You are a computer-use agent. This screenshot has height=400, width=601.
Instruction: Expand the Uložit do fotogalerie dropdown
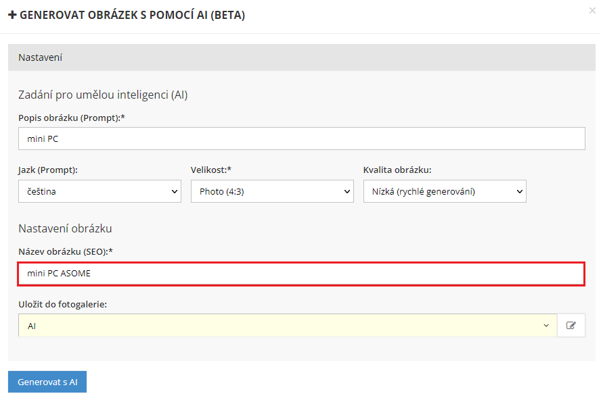click(x=288, y=326)
